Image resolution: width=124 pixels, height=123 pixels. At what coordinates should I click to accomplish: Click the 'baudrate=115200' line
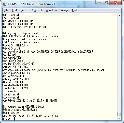[12, 58]
